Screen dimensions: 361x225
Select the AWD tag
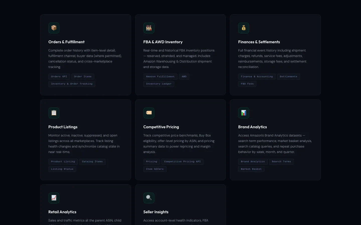point(184,76)
